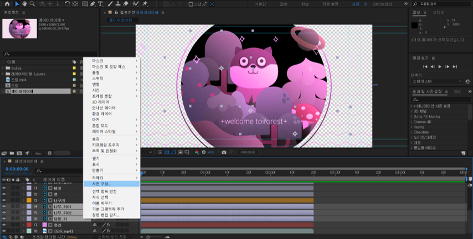This screenshot has height=239, width=473.
Task: Click the new composition icon in Project panel
Action: [19, 153]
